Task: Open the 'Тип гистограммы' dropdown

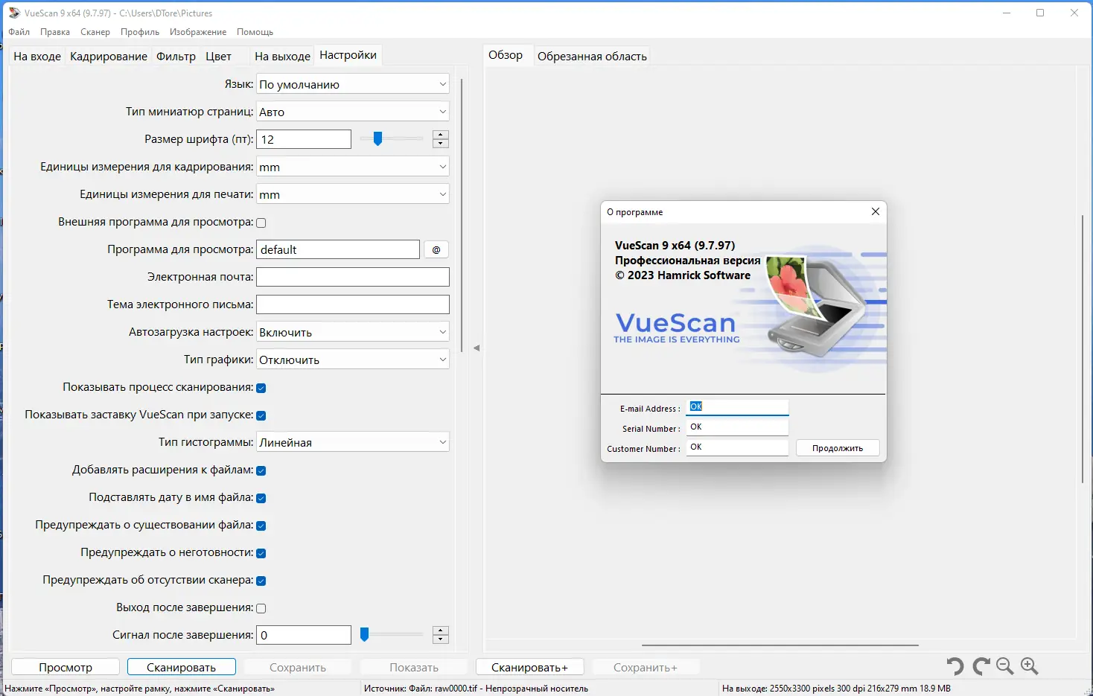Action: (352, 441)
